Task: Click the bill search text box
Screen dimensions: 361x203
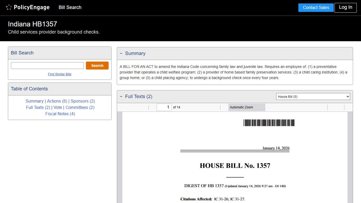Action: coord(47,65)
